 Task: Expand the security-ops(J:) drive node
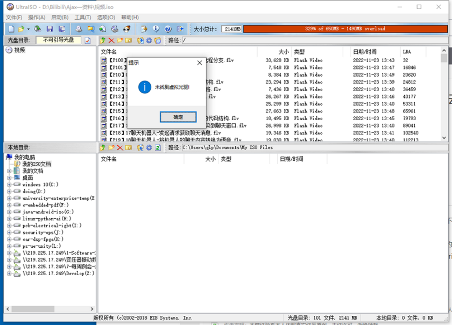tap(9, 233)
